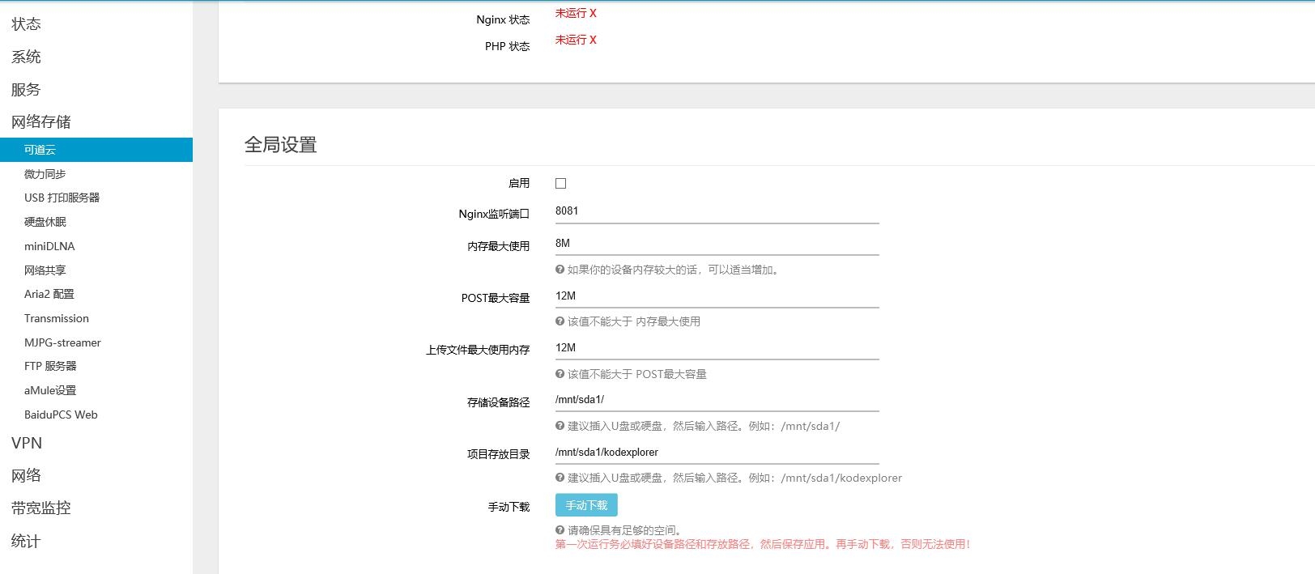1315x574 pixels.
Task: Open the 服务 sidebar section
Action: [26, 90]
